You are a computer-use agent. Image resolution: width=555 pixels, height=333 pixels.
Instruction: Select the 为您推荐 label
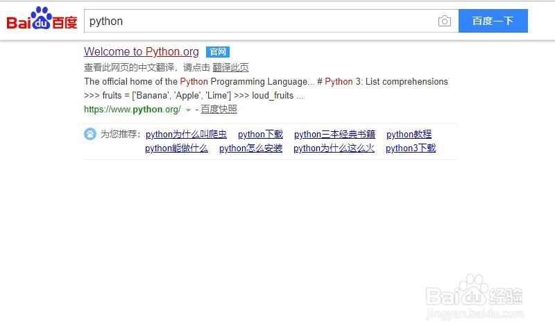click(119, 134)
